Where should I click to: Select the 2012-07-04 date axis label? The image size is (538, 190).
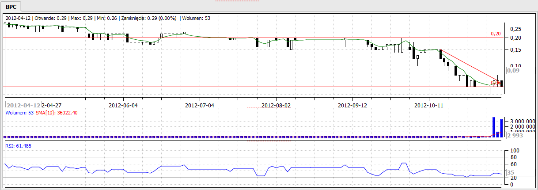pyautogui.click(x=200, y=106)
